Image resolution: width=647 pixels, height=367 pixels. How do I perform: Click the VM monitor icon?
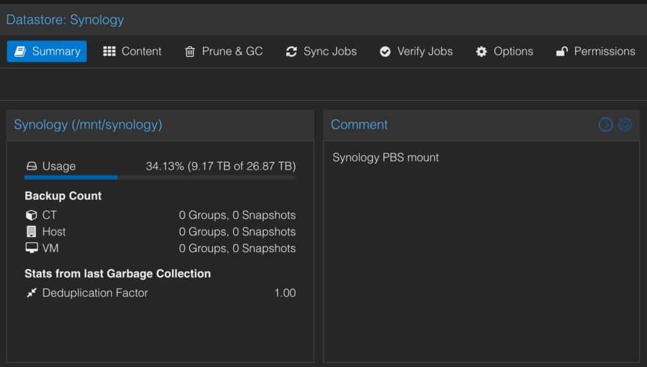click(x=32, y=248)
